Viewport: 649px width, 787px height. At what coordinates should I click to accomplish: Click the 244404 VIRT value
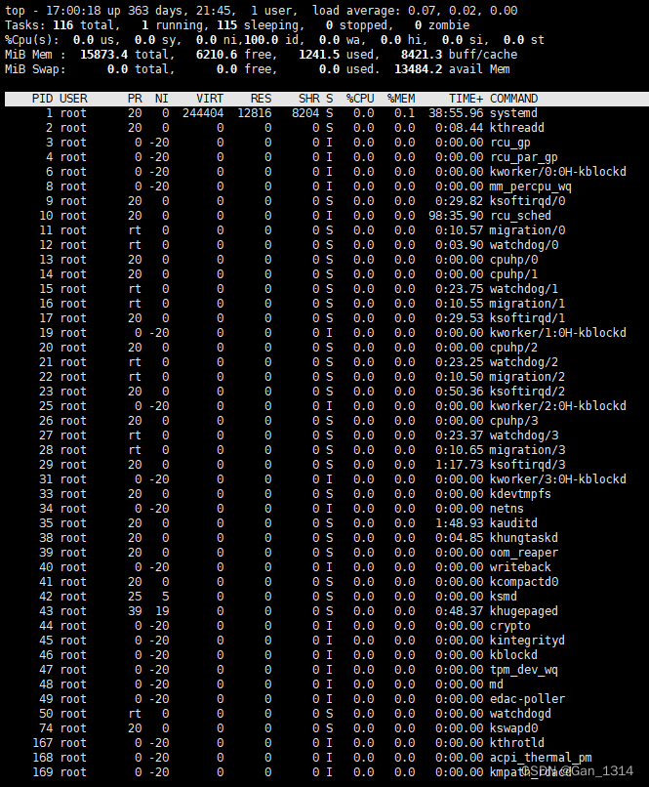click(x=203, y=113)
